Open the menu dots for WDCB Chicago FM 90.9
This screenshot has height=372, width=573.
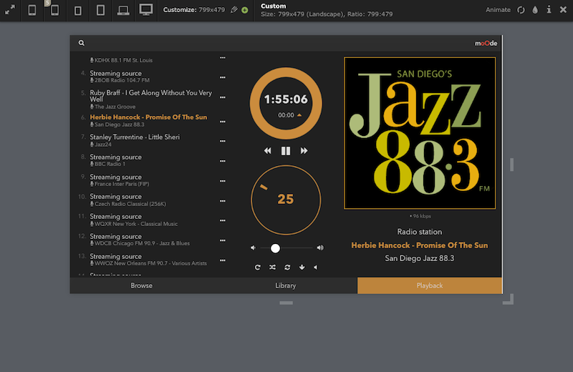click(x=223, y=240)
